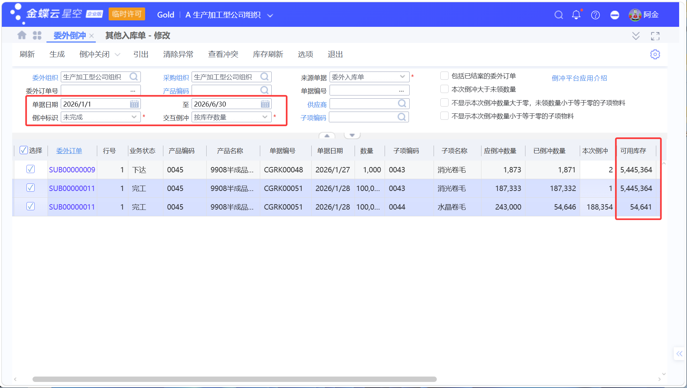Screen dimensions: 687x388
Task: Open the search magnifier in top header
Action: (x=559, y=15)
